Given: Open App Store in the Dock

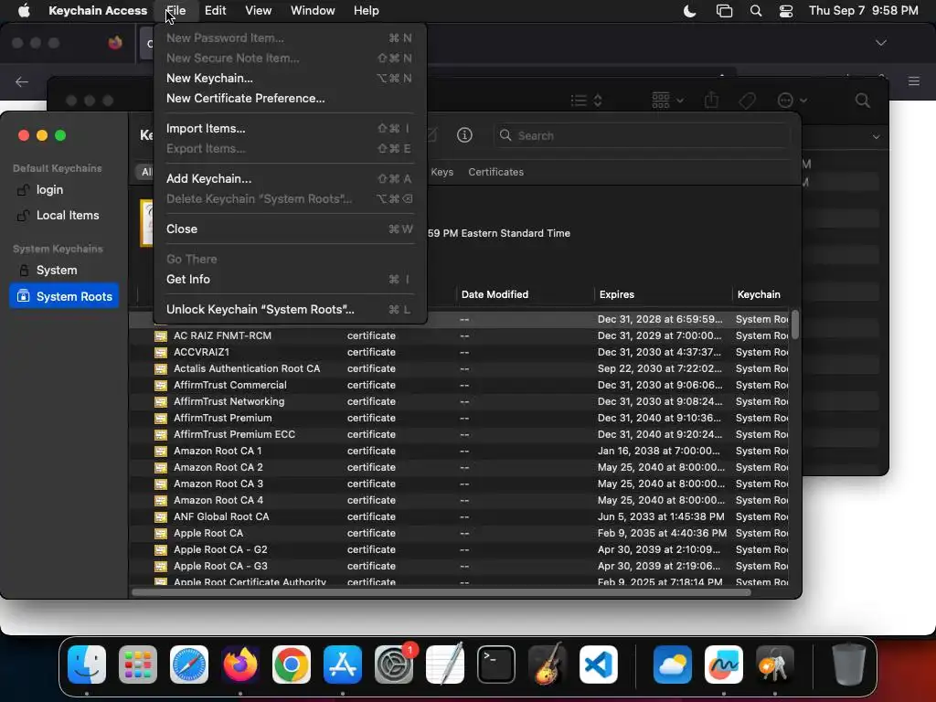Looking at the screenshot, I should point(343,665).
